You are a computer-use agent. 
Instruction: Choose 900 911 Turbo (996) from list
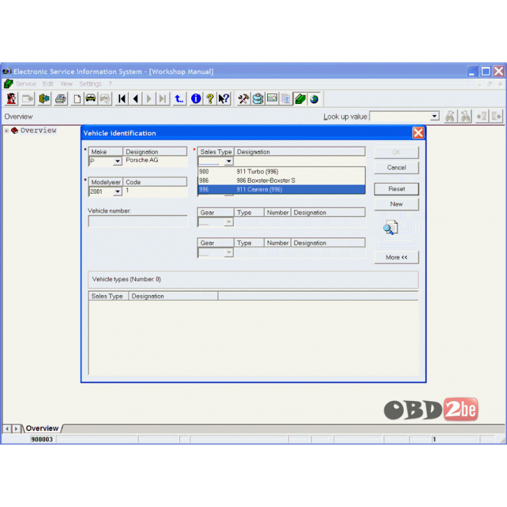[281, 172]
